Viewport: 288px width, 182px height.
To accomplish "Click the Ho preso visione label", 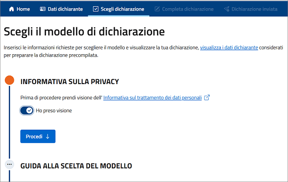I will click(x=54, y=110).
